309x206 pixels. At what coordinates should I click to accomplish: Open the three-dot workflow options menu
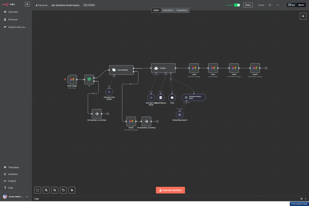[x=278, y=5]
